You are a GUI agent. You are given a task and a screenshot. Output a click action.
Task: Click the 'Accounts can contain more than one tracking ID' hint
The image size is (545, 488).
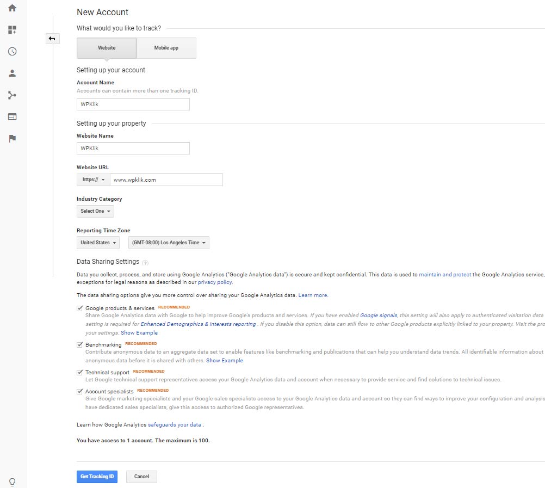pos(137,91)
